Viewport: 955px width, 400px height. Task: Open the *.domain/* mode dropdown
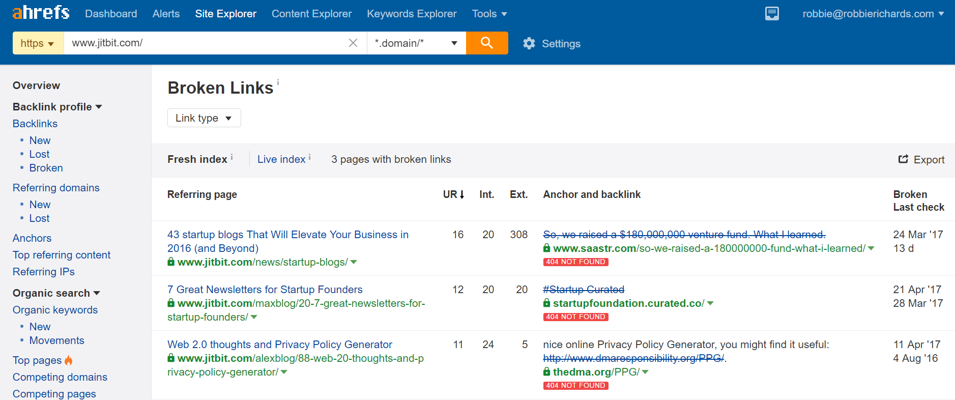(416, 43)
